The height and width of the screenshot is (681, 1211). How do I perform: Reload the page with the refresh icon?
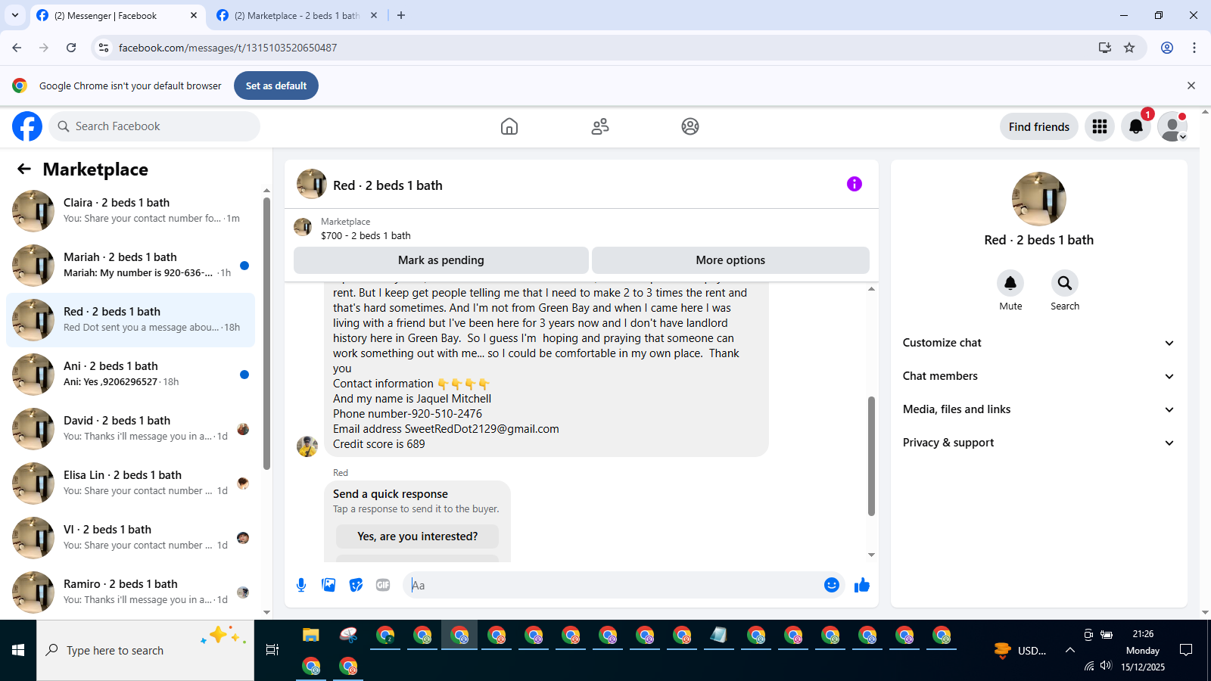(71, 48)
